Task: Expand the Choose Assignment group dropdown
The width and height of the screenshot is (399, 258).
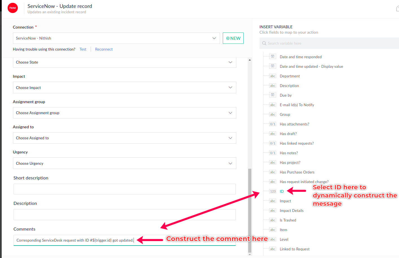Action: (x=125, y=113)
